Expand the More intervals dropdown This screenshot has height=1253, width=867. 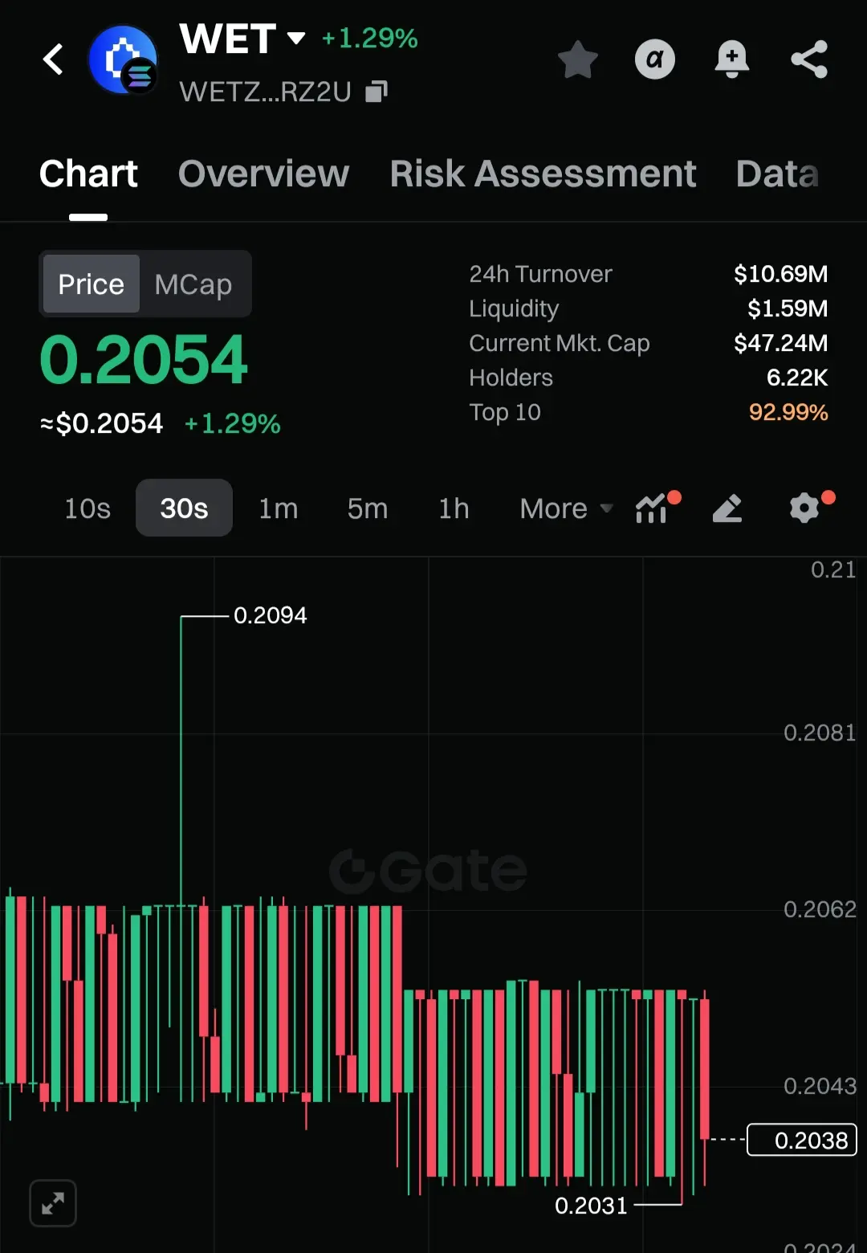point(566,508)
